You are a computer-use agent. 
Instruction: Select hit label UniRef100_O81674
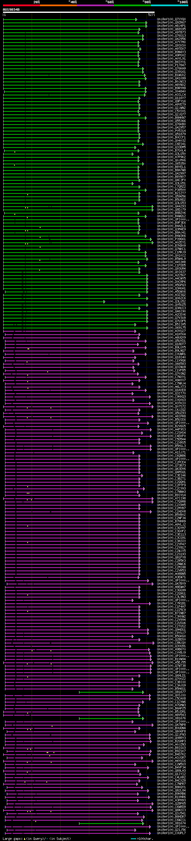click(171, 823)
